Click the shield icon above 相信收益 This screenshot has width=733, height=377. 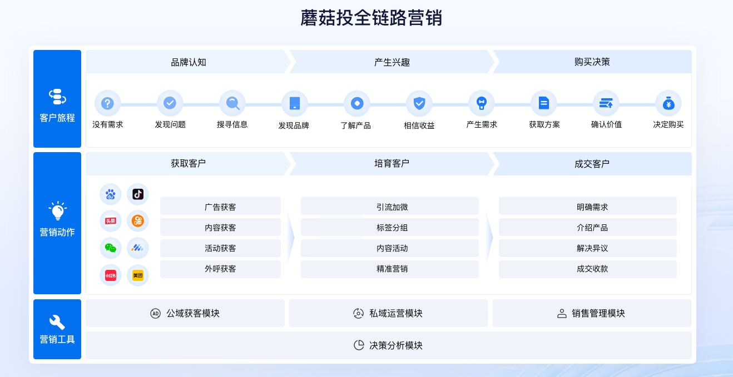(419, 103)
